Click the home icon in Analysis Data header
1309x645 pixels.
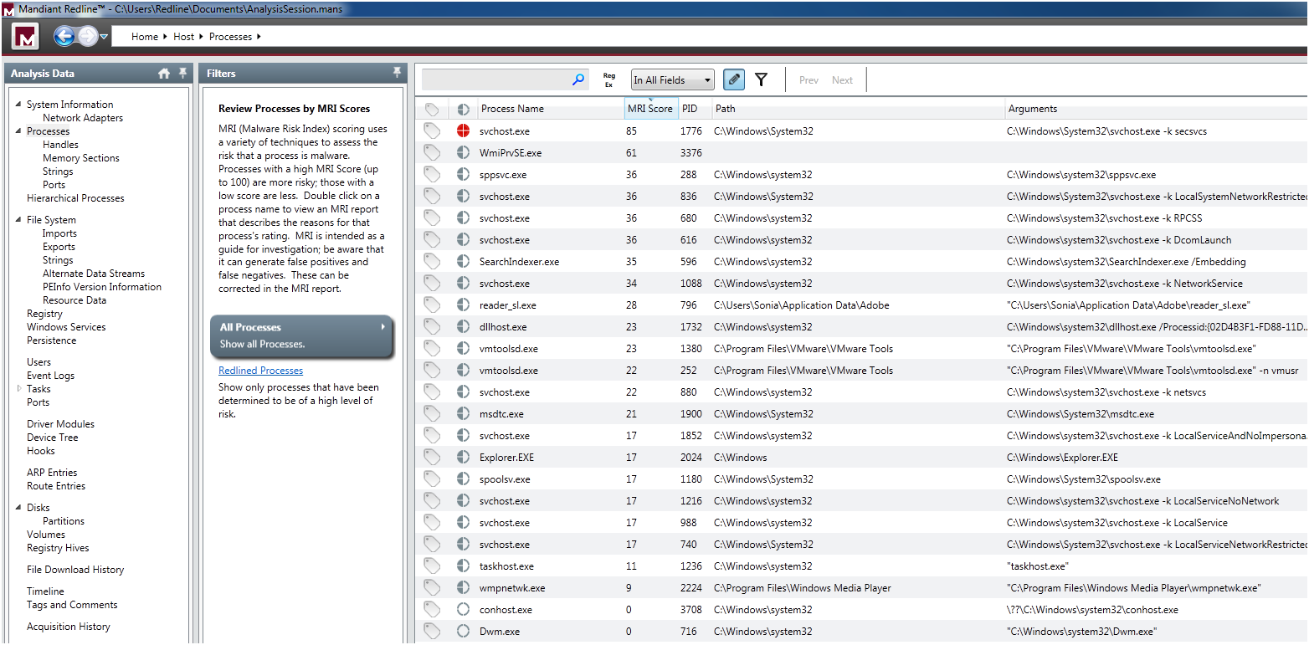coord(164,74)
